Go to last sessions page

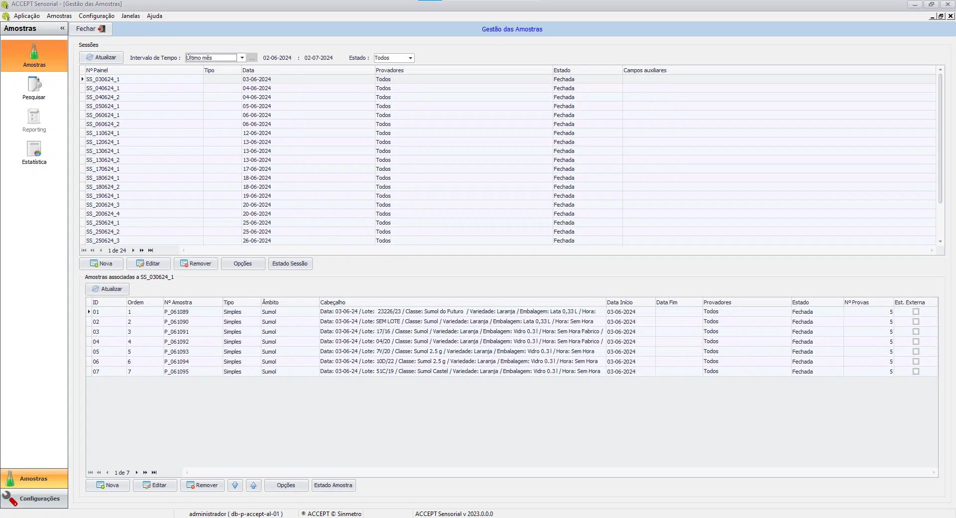(151, 251)
